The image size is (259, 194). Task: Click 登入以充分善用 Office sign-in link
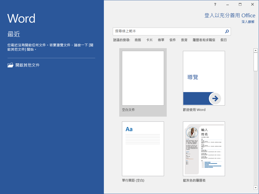coord(230,15)
